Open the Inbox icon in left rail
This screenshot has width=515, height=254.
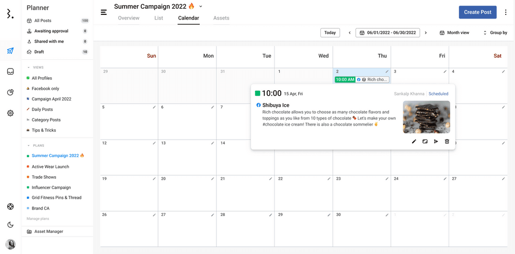[x=10, y=72]
